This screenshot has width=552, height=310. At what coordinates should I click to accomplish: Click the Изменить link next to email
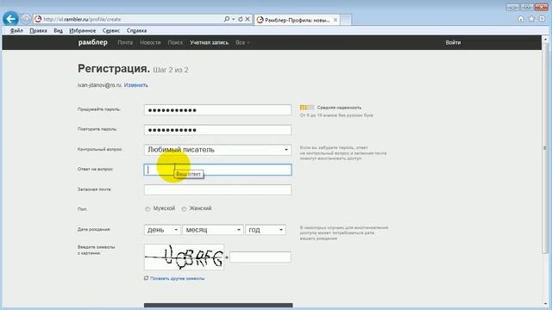tap(136, 85)
